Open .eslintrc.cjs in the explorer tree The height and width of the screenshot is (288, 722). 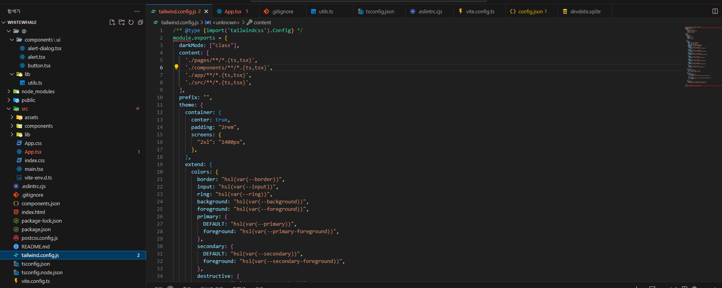(x=73, y=186)
